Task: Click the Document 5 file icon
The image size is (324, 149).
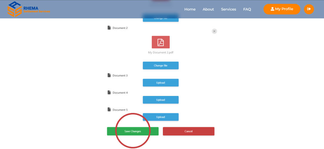Action: pos(109,110)
